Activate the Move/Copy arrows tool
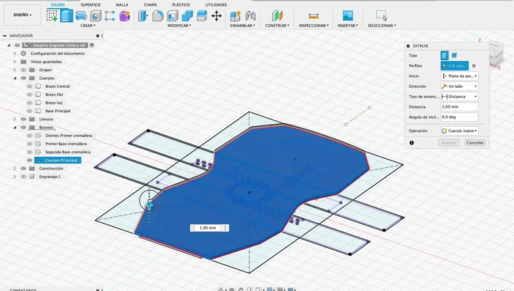The height and width of the screenshot is (291, 514). [217, 15]
